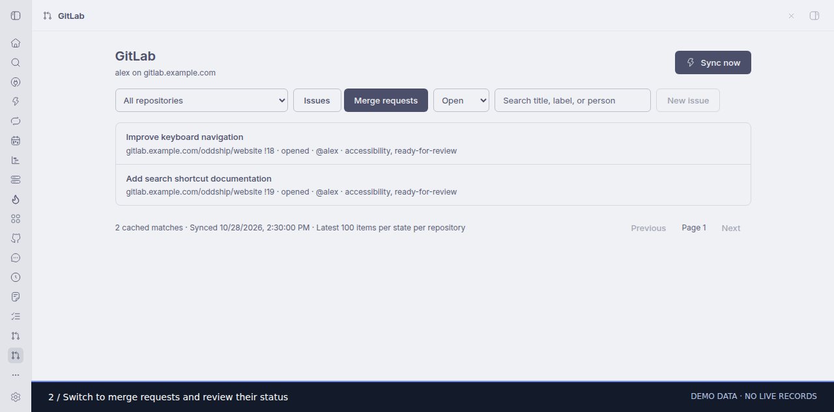
Task: Click the website !18 details line
Action: coord(291,151)
